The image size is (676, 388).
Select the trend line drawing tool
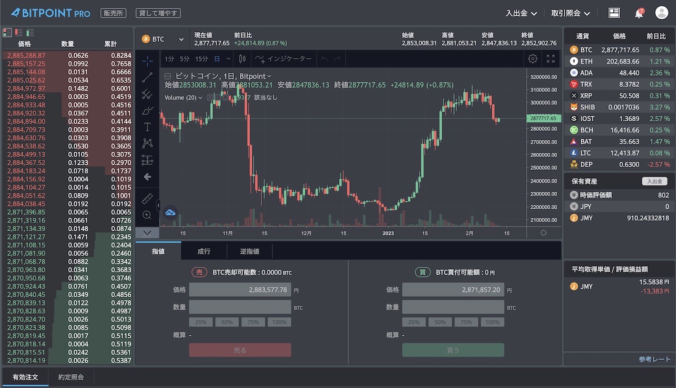tap(148, 78)
